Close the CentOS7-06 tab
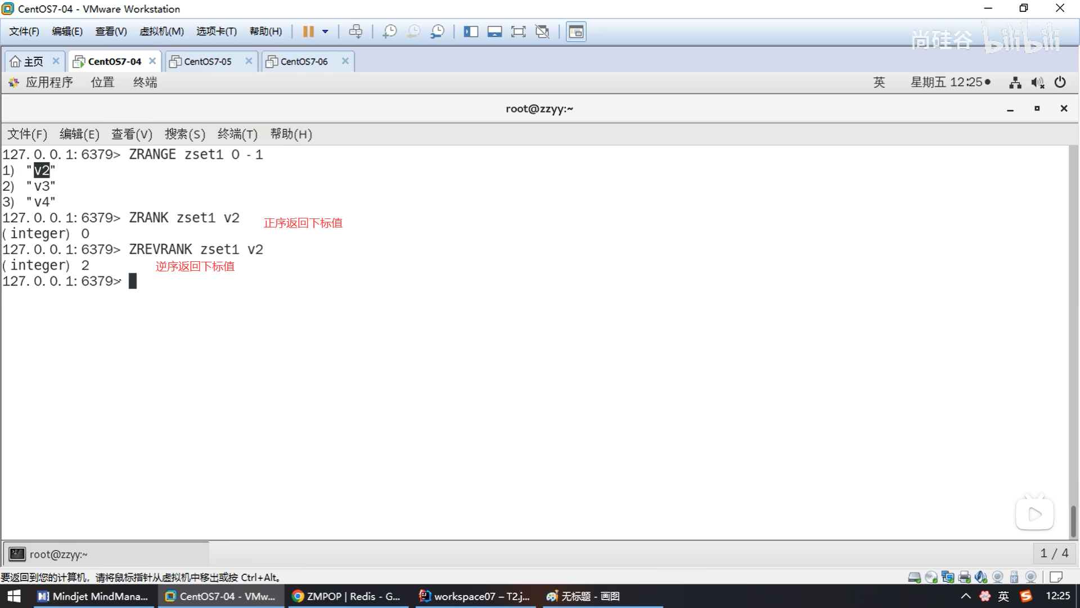Image resolution: width=1080 pixels, height=608 pixels. click(x=345, y=61)
